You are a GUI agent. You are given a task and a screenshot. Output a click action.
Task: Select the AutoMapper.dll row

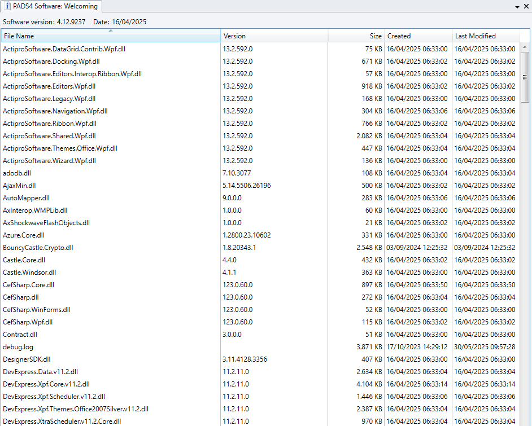[260, 198]
